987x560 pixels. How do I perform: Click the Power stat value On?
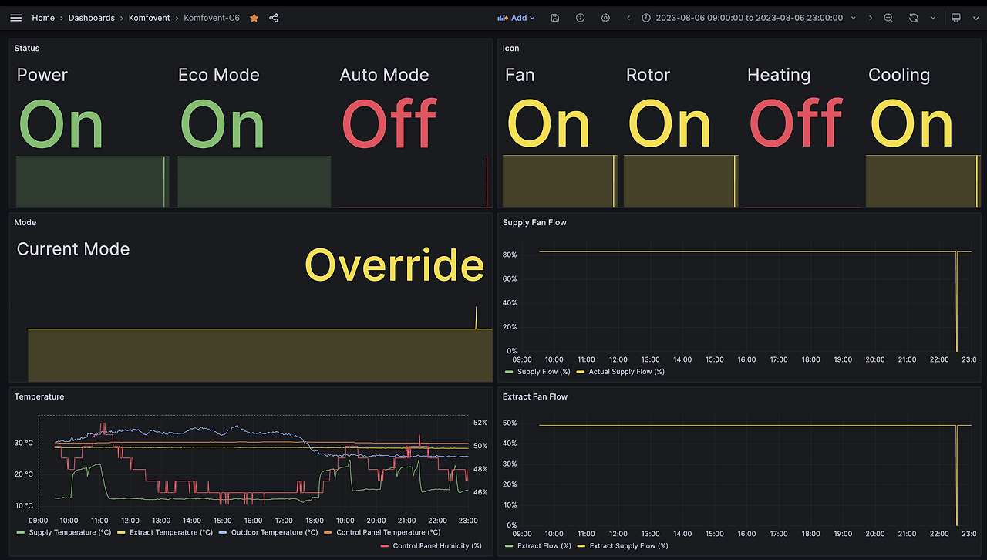(61, 124)
